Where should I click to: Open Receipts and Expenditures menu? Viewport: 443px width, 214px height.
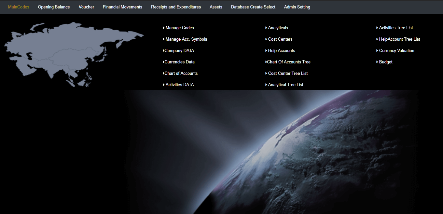tap(176, 7)
